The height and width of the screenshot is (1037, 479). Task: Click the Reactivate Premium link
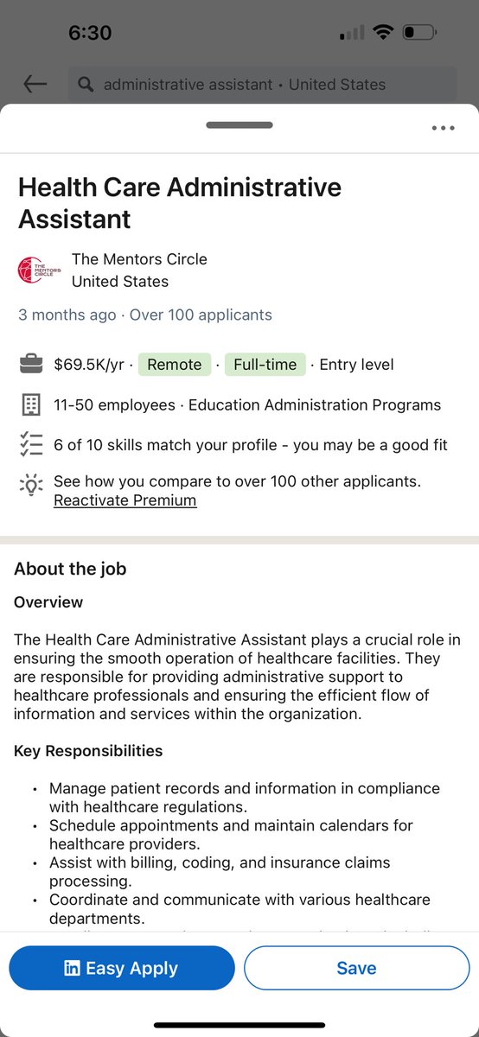125,500
